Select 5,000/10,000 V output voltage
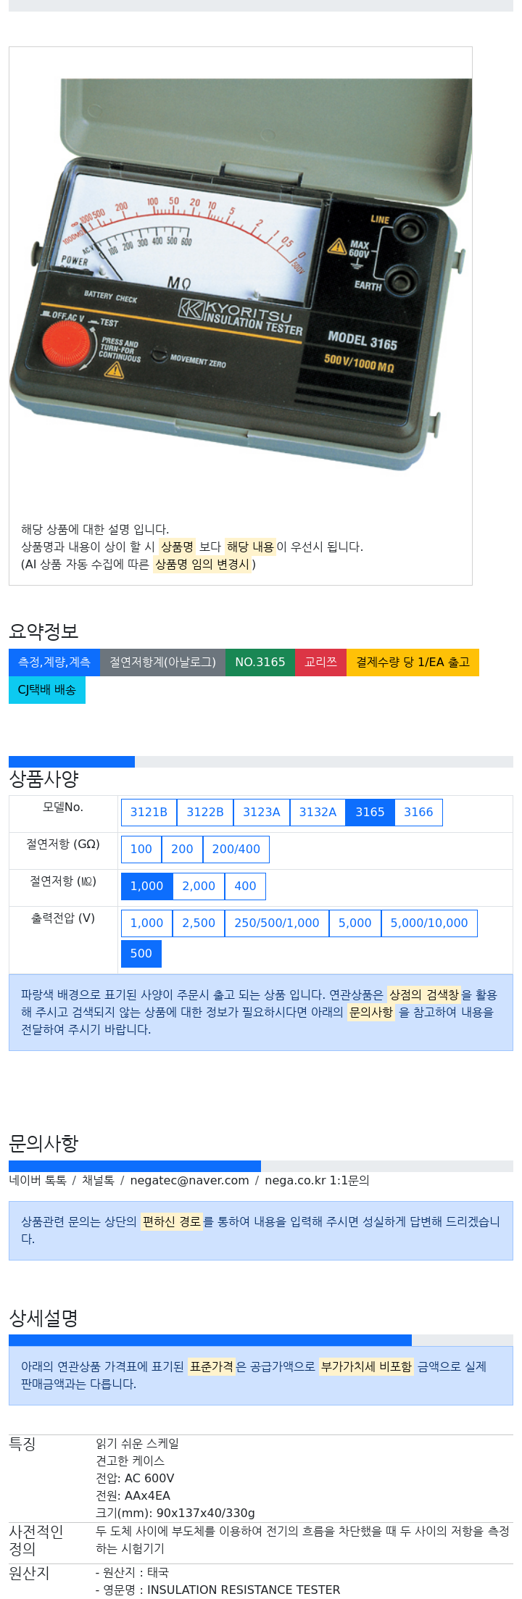The width and height of the screenshot is (522, 1599). click(429, 923)
